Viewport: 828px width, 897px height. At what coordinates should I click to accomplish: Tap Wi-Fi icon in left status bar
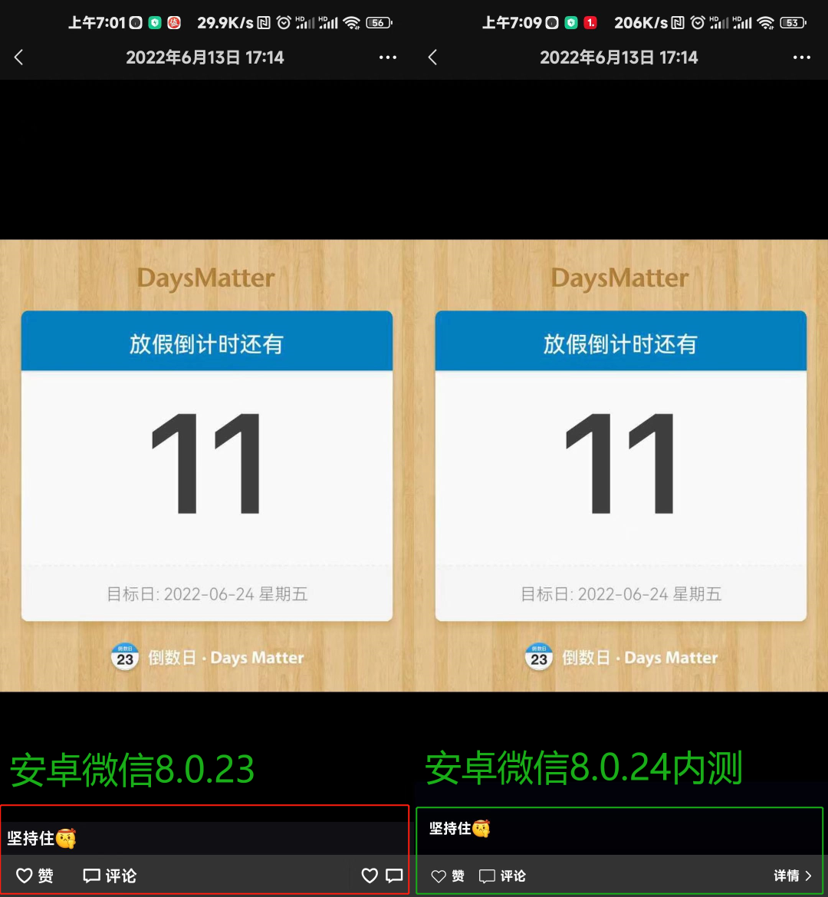coord(352,23)
